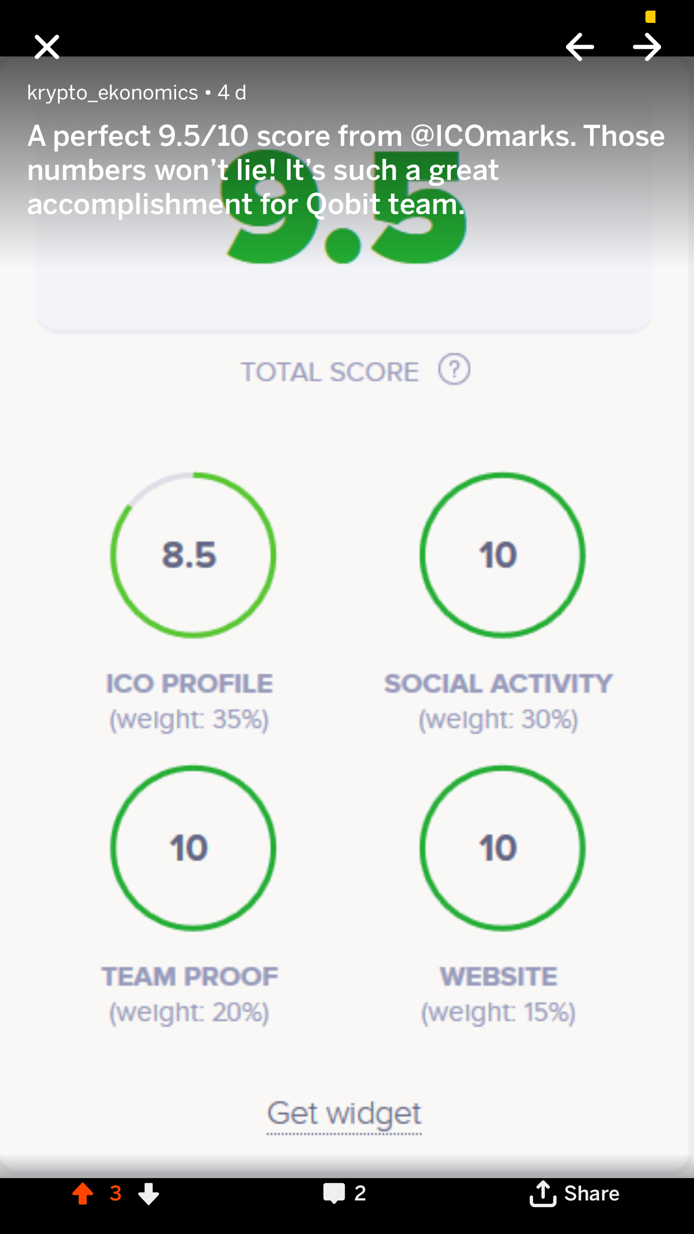
Task: Tap the ICO PROFILE label
Action: coord(189,684)
